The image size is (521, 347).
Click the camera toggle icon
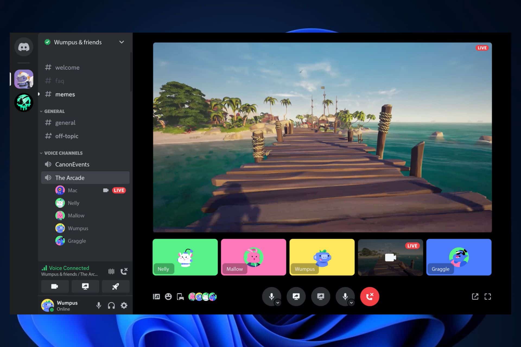pyautogui.click(x=54, y=287)
